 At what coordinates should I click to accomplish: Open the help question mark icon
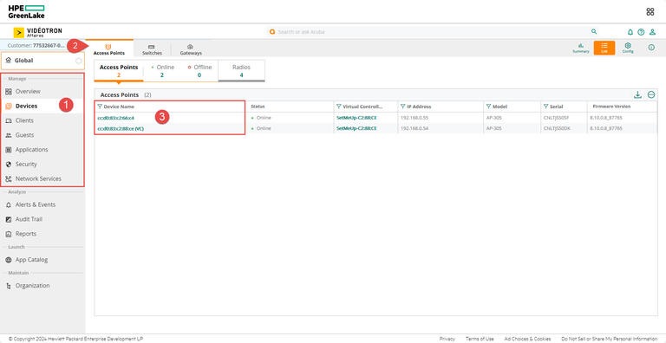click(x=642, y=32)
